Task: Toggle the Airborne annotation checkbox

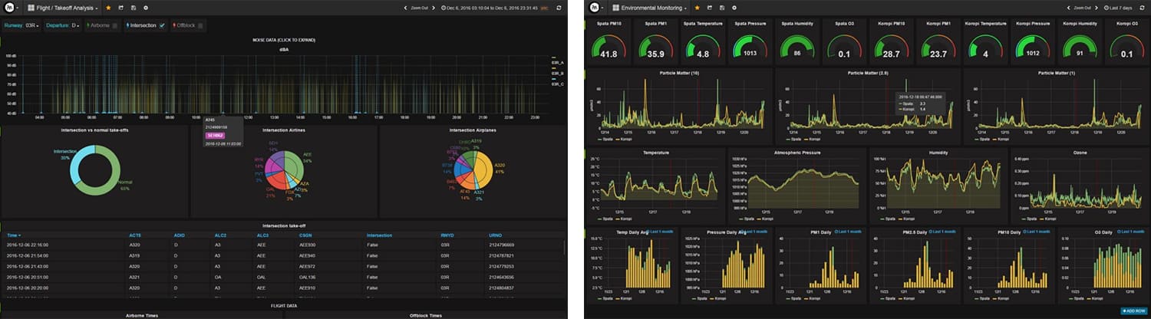Action: [115, 25]
